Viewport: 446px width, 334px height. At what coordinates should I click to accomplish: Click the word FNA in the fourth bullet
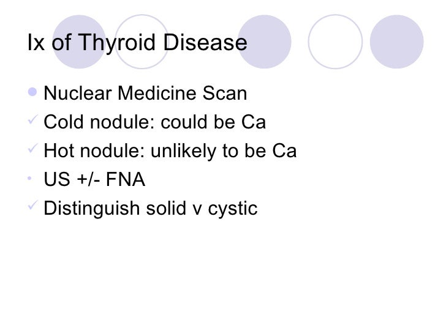[126, 179]
